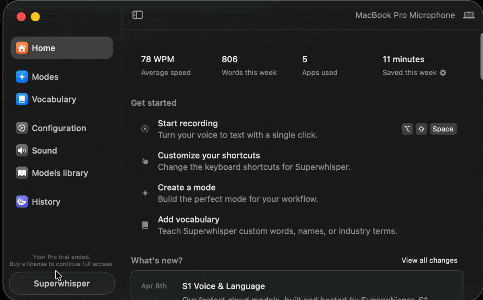This screenshot has width=483, height=300.
Task: Click the hand pointer icon by Customize shortcuts
Action: click(x=145, y=161)
